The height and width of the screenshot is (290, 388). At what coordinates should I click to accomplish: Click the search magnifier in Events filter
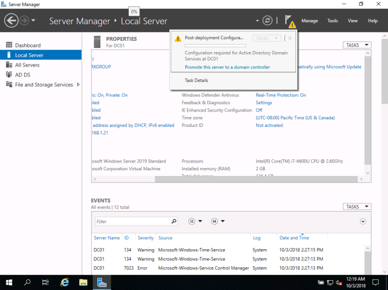(x=174, y=221)
